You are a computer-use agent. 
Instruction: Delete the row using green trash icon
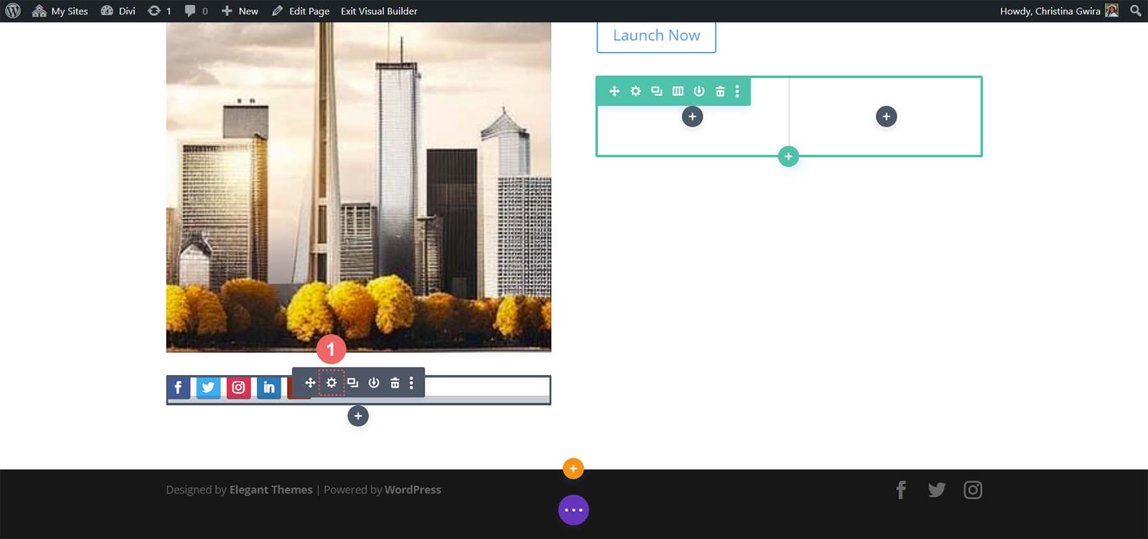[x=720, y=91]
